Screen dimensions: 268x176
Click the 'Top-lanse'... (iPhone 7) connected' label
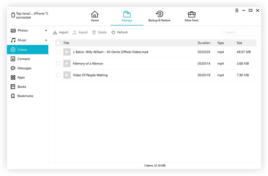[x=32, y=15]
